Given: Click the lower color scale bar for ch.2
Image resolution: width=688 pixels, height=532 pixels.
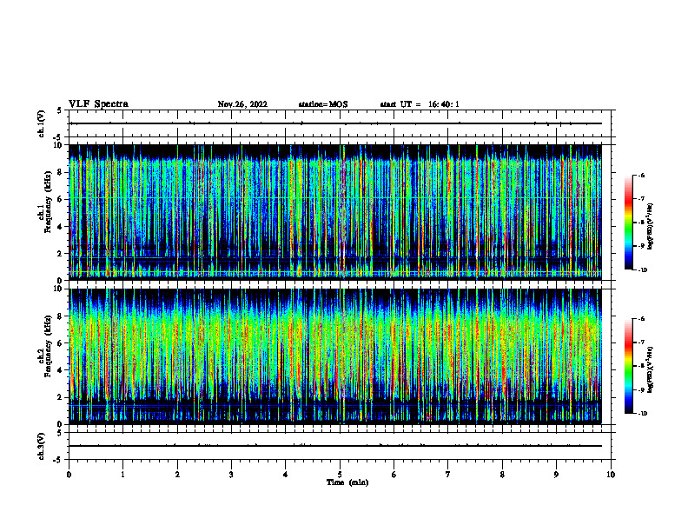Looking at the screenshot, I should tap(628, 366).
